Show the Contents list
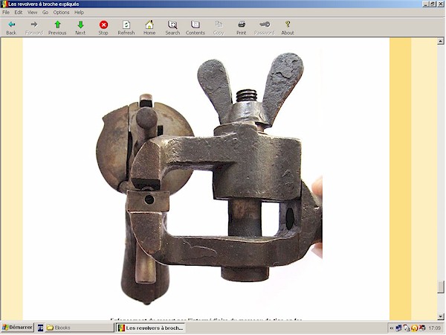 [x=195, y=28]
